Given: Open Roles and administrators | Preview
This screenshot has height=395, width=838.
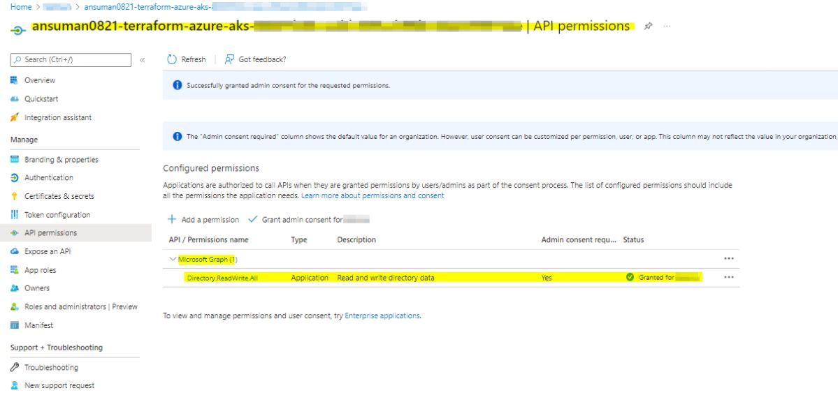Looking at the screenshot, I should click(80, 307).
